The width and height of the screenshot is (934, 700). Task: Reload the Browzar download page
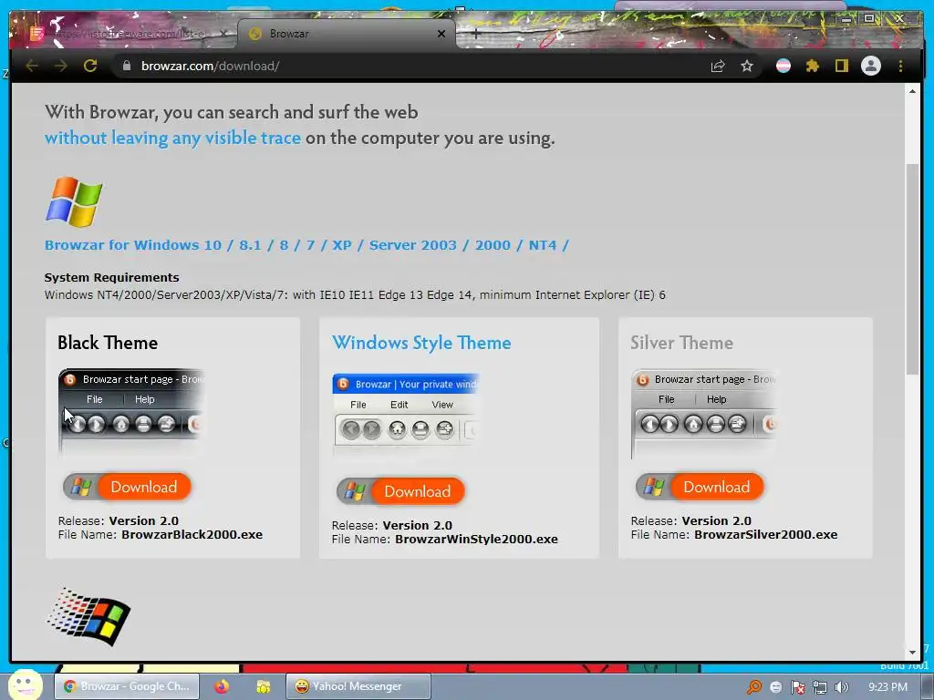click(x=90, y=66)
